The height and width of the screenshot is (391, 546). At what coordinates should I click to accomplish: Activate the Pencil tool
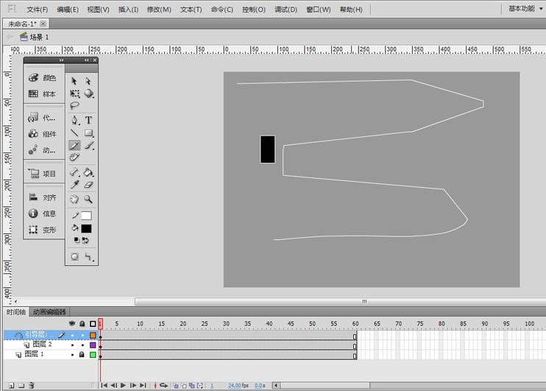[x=74, y=145]
